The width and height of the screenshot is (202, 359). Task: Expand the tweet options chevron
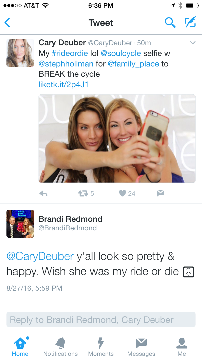click(x=193, y=43)
